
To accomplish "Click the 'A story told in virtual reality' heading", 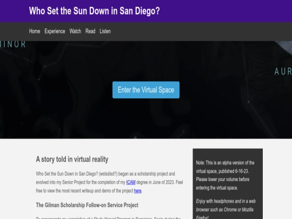I will [72, 159].
